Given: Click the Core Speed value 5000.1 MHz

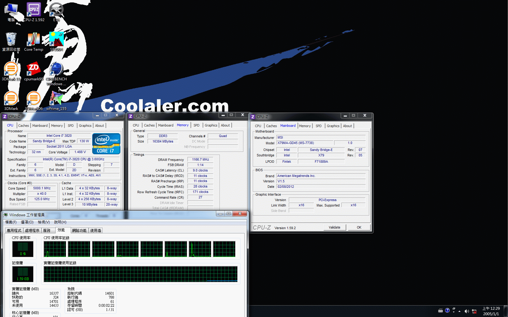Looking at the screenshot, I should (42, 188).
